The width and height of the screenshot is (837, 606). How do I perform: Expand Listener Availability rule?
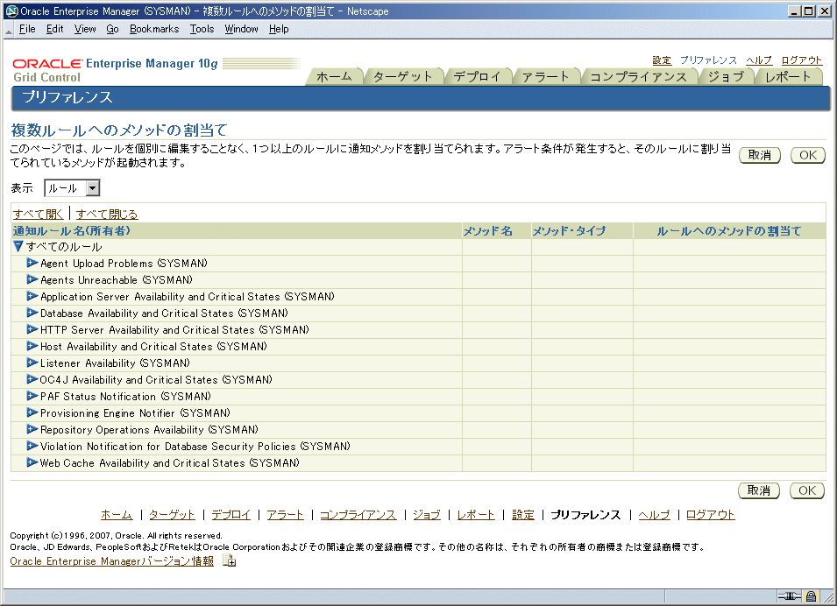(32, 363)
